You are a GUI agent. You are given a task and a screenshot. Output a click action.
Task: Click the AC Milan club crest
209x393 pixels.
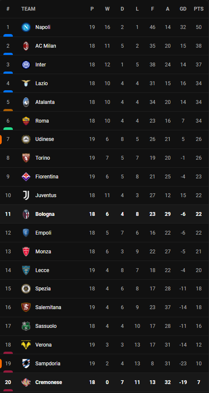26,46
